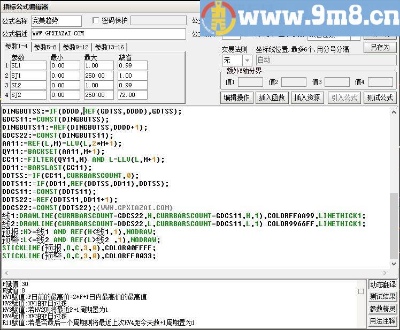Click the 编辑操作 button
The image size is (400, 330).
tap(236, 97)
